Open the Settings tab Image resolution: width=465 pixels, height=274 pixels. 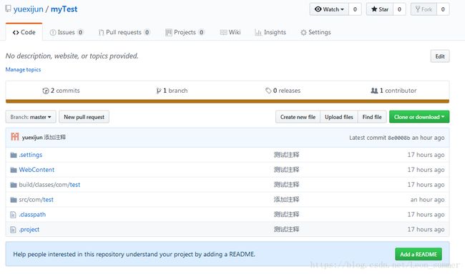pyautogui.click(x=315, y=32)
